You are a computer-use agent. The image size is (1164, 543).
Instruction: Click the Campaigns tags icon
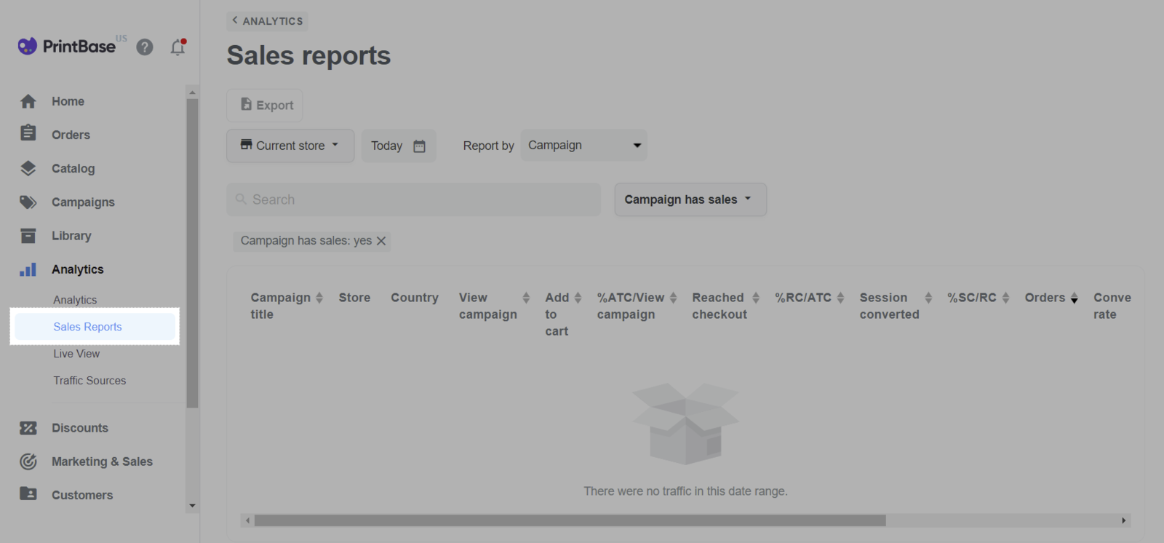click(x=28, y=202)
